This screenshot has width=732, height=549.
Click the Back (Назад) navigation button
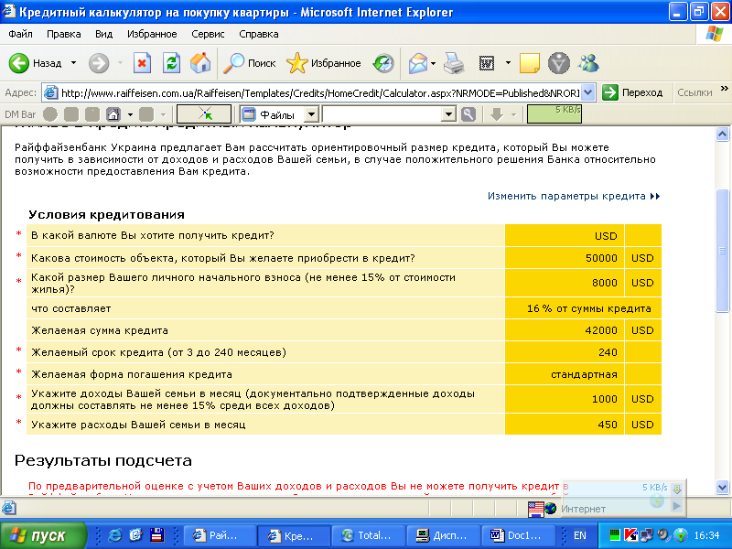pyautogui.click(x=35, y=63)
